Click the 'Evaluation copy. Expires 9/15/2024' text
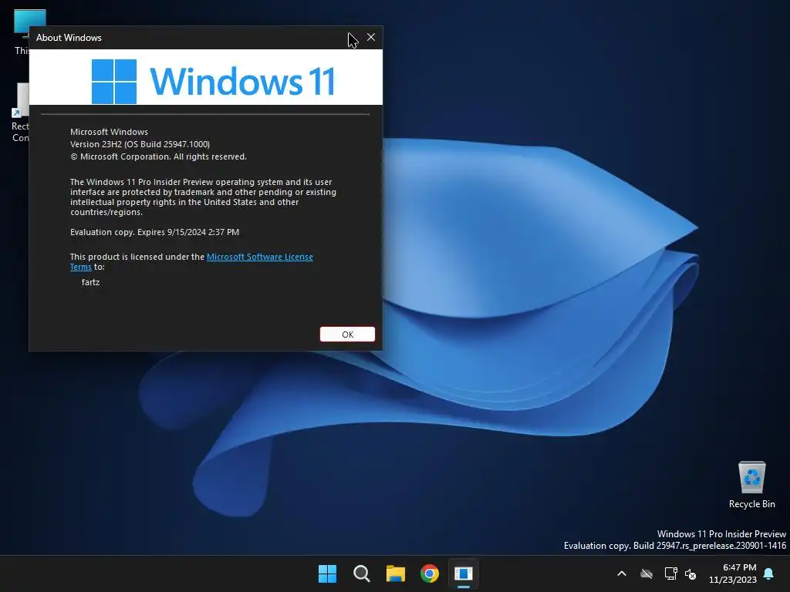This screenshot has width=790, height=592. click(x=154, y=232)
